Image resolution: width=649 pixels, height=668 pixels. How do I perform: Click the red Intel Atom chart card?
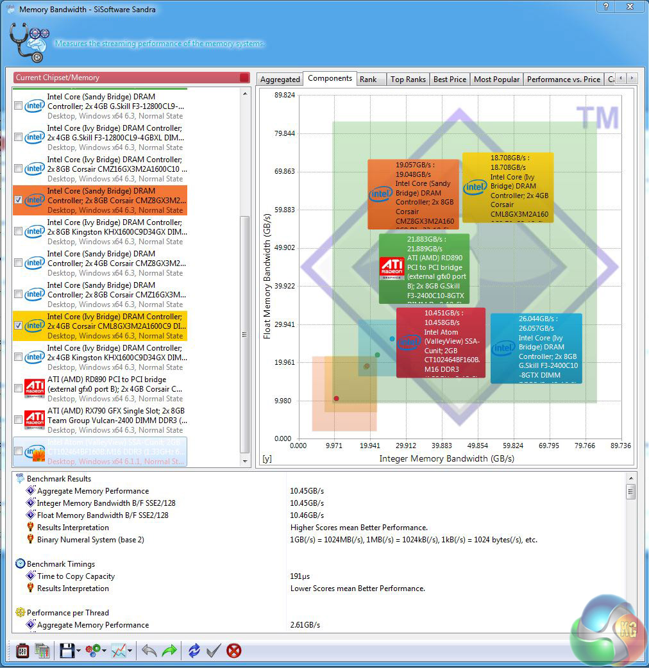[x=441, y=342]
